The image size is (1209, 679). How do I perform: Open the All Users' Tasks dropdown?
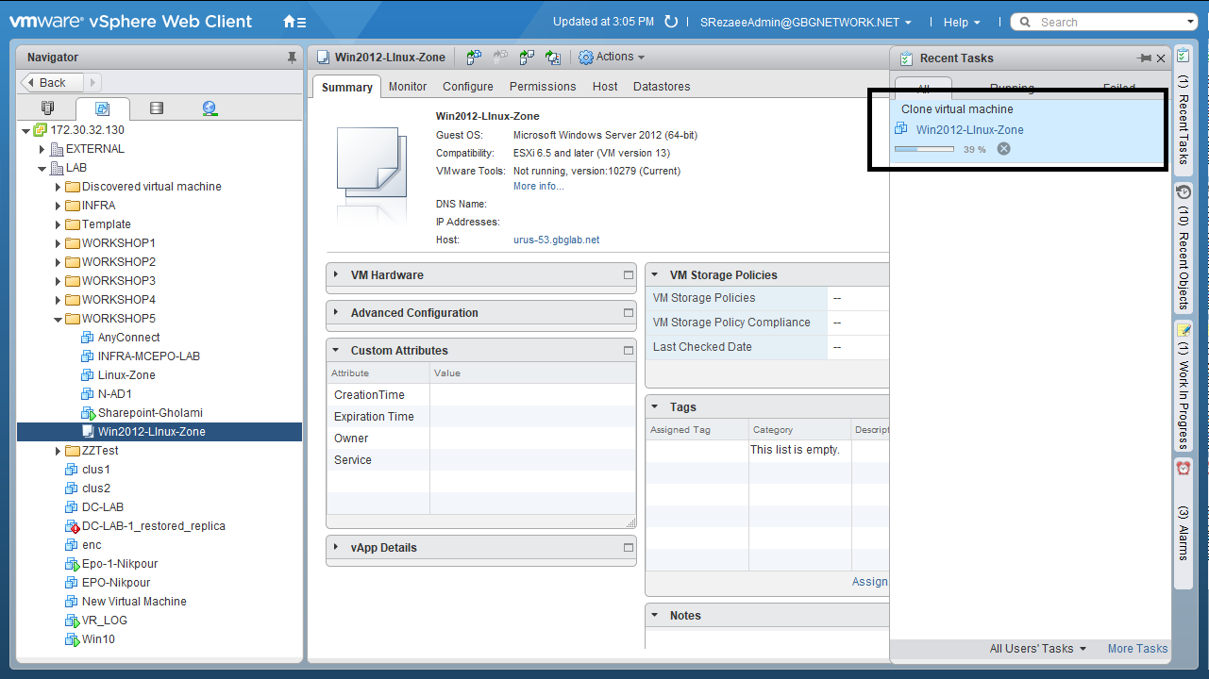tap(1037, 649)
